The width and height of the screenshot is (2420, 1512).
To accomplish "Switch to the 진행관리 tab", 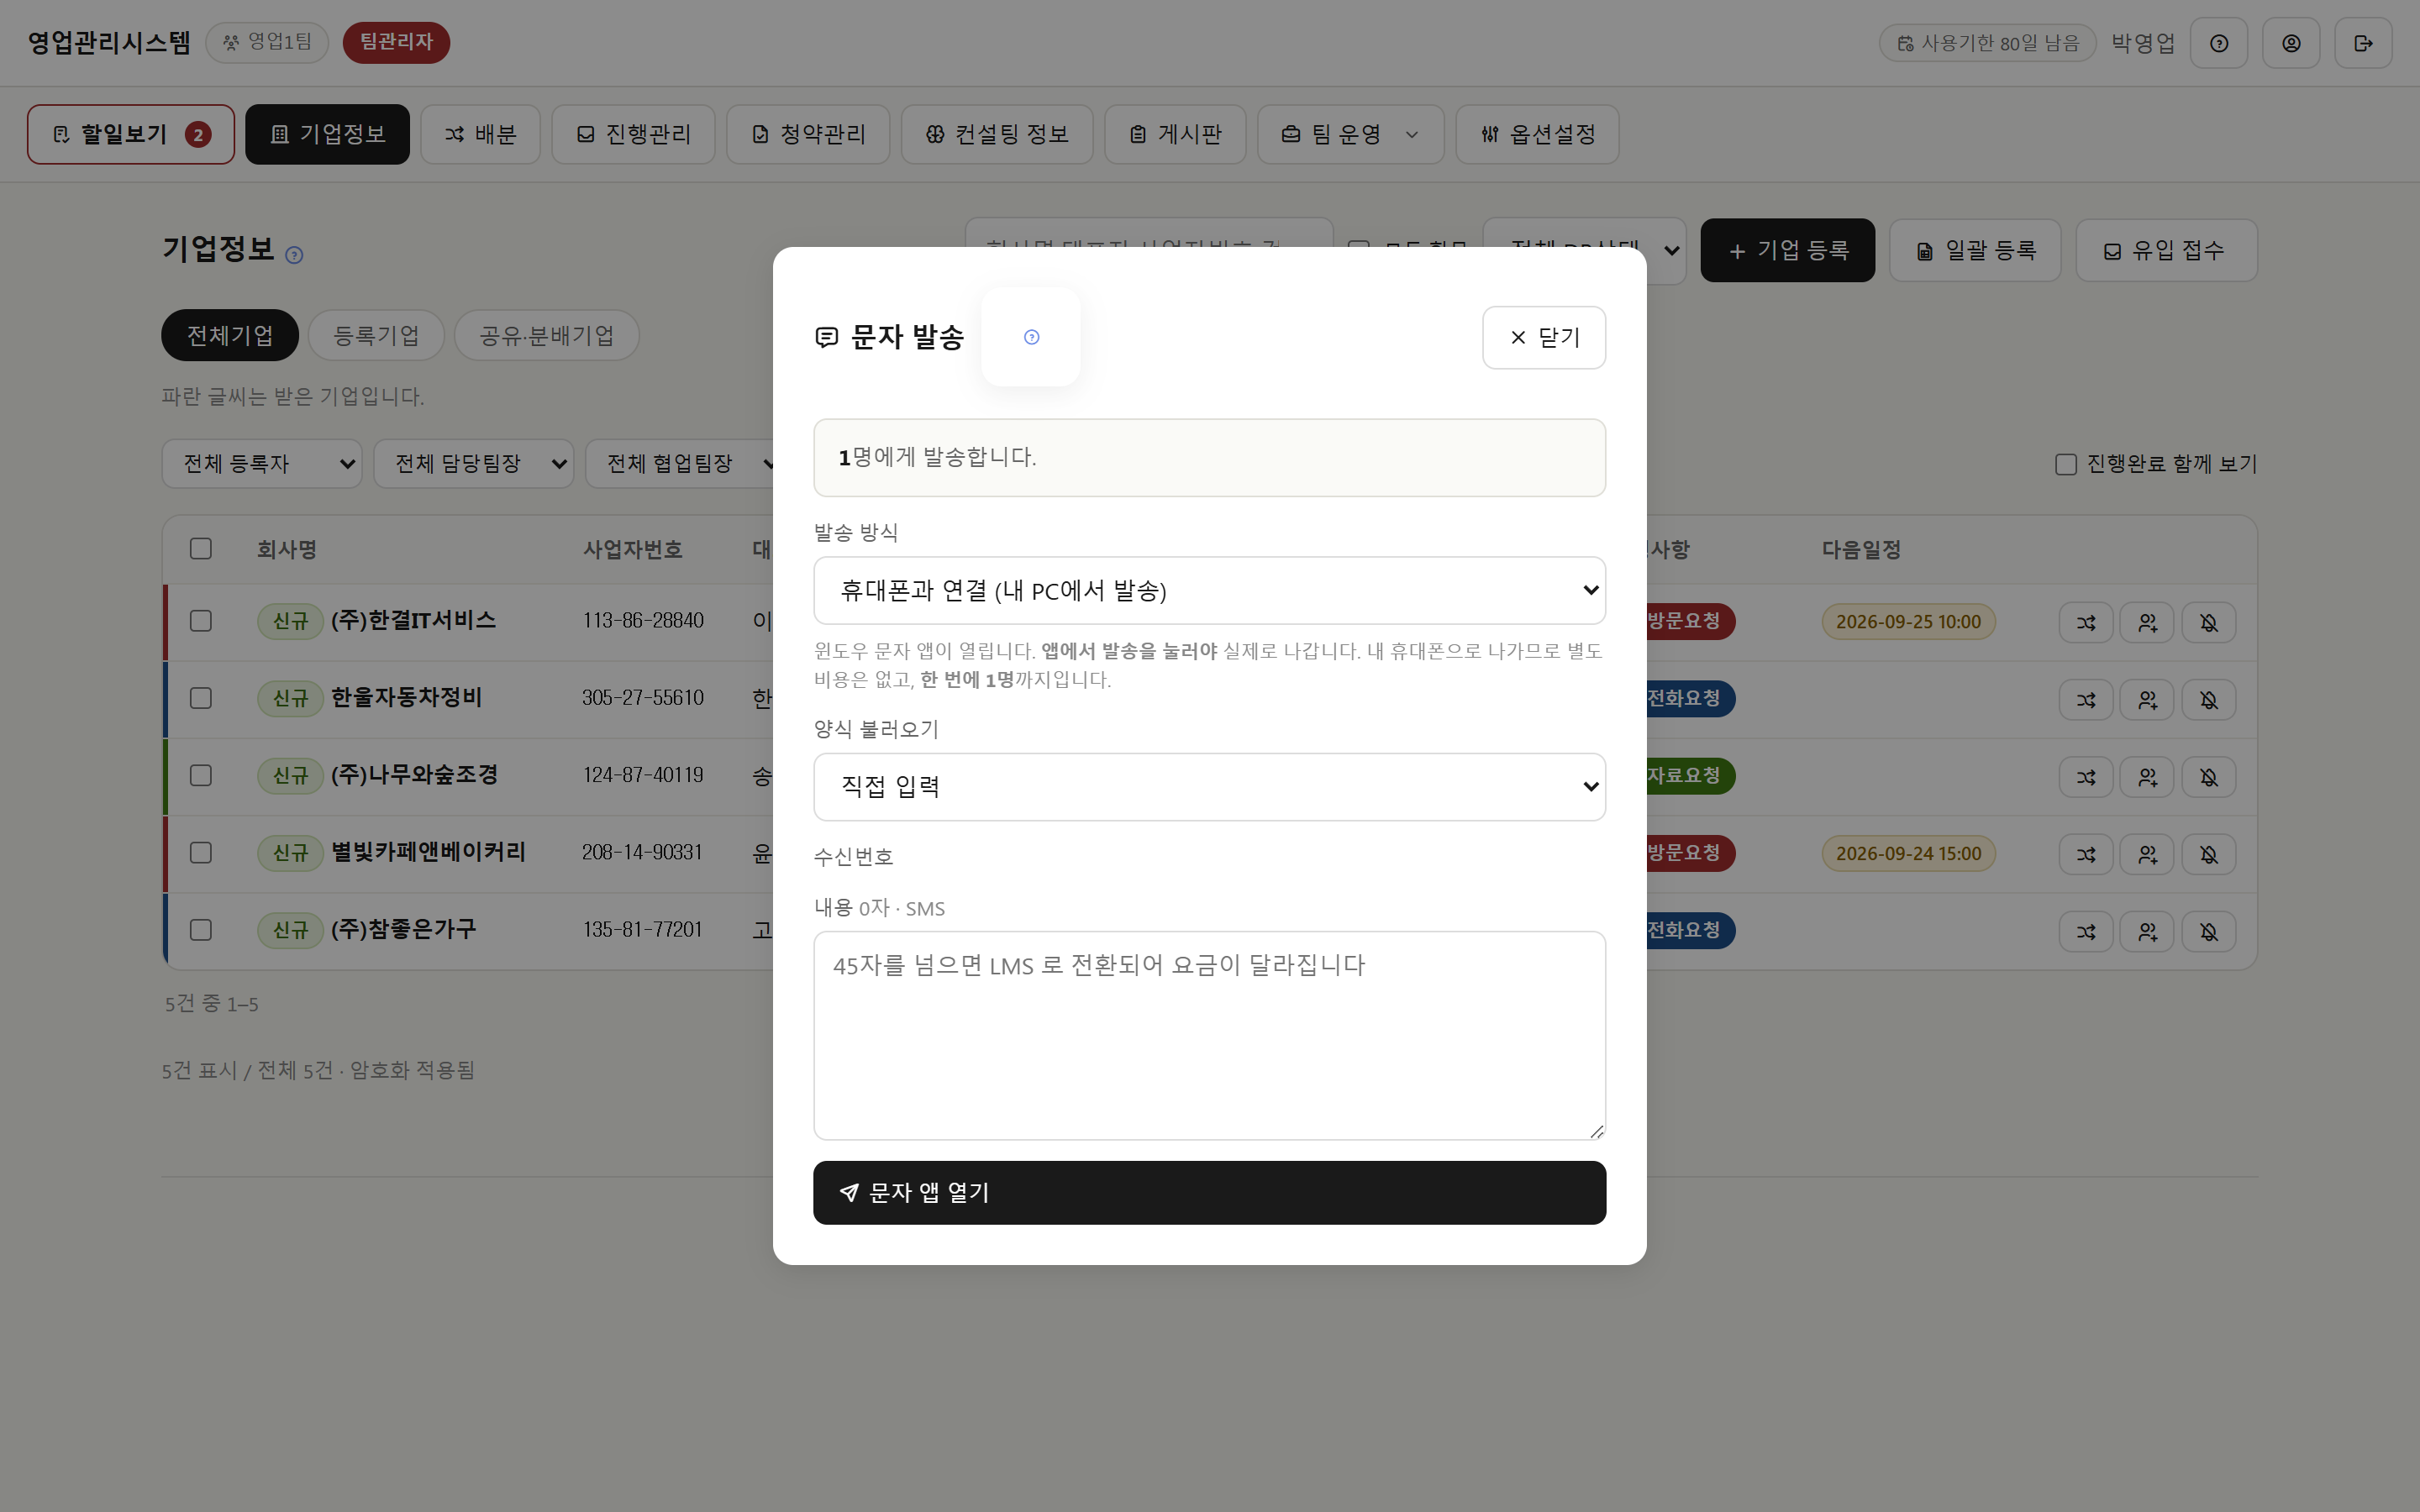I will coord(633,134).
